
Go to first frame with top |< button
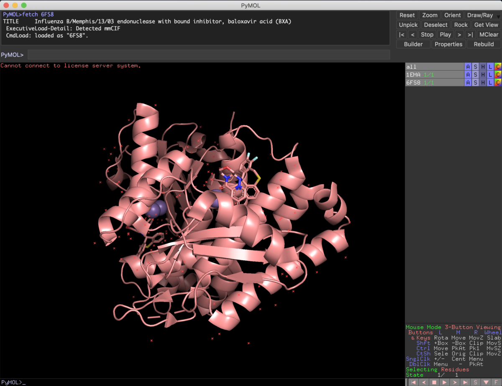(x=402, y=35)
